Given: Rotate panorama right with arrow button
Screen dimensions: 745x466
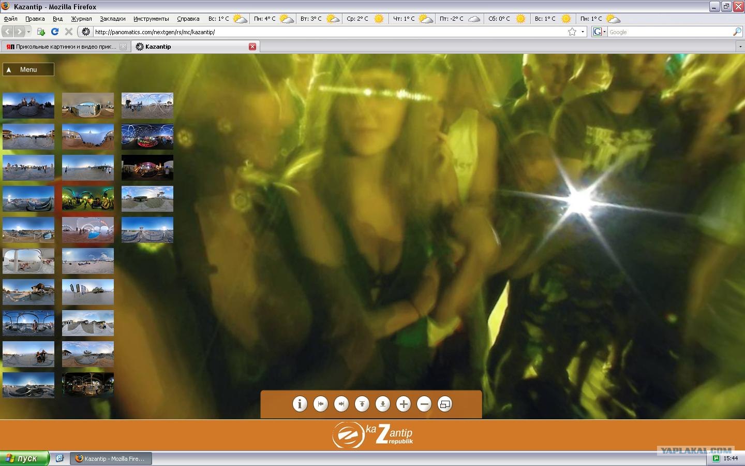Looking at the screenshot, I should [x=341, y=404].
